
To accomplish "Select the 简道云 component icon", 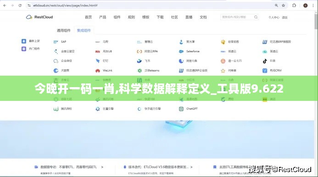I will 265,51.
